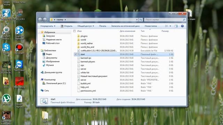Select Новый текстовый документ file
The width and height of the screenshot is (223, 125).
[94, 76]
